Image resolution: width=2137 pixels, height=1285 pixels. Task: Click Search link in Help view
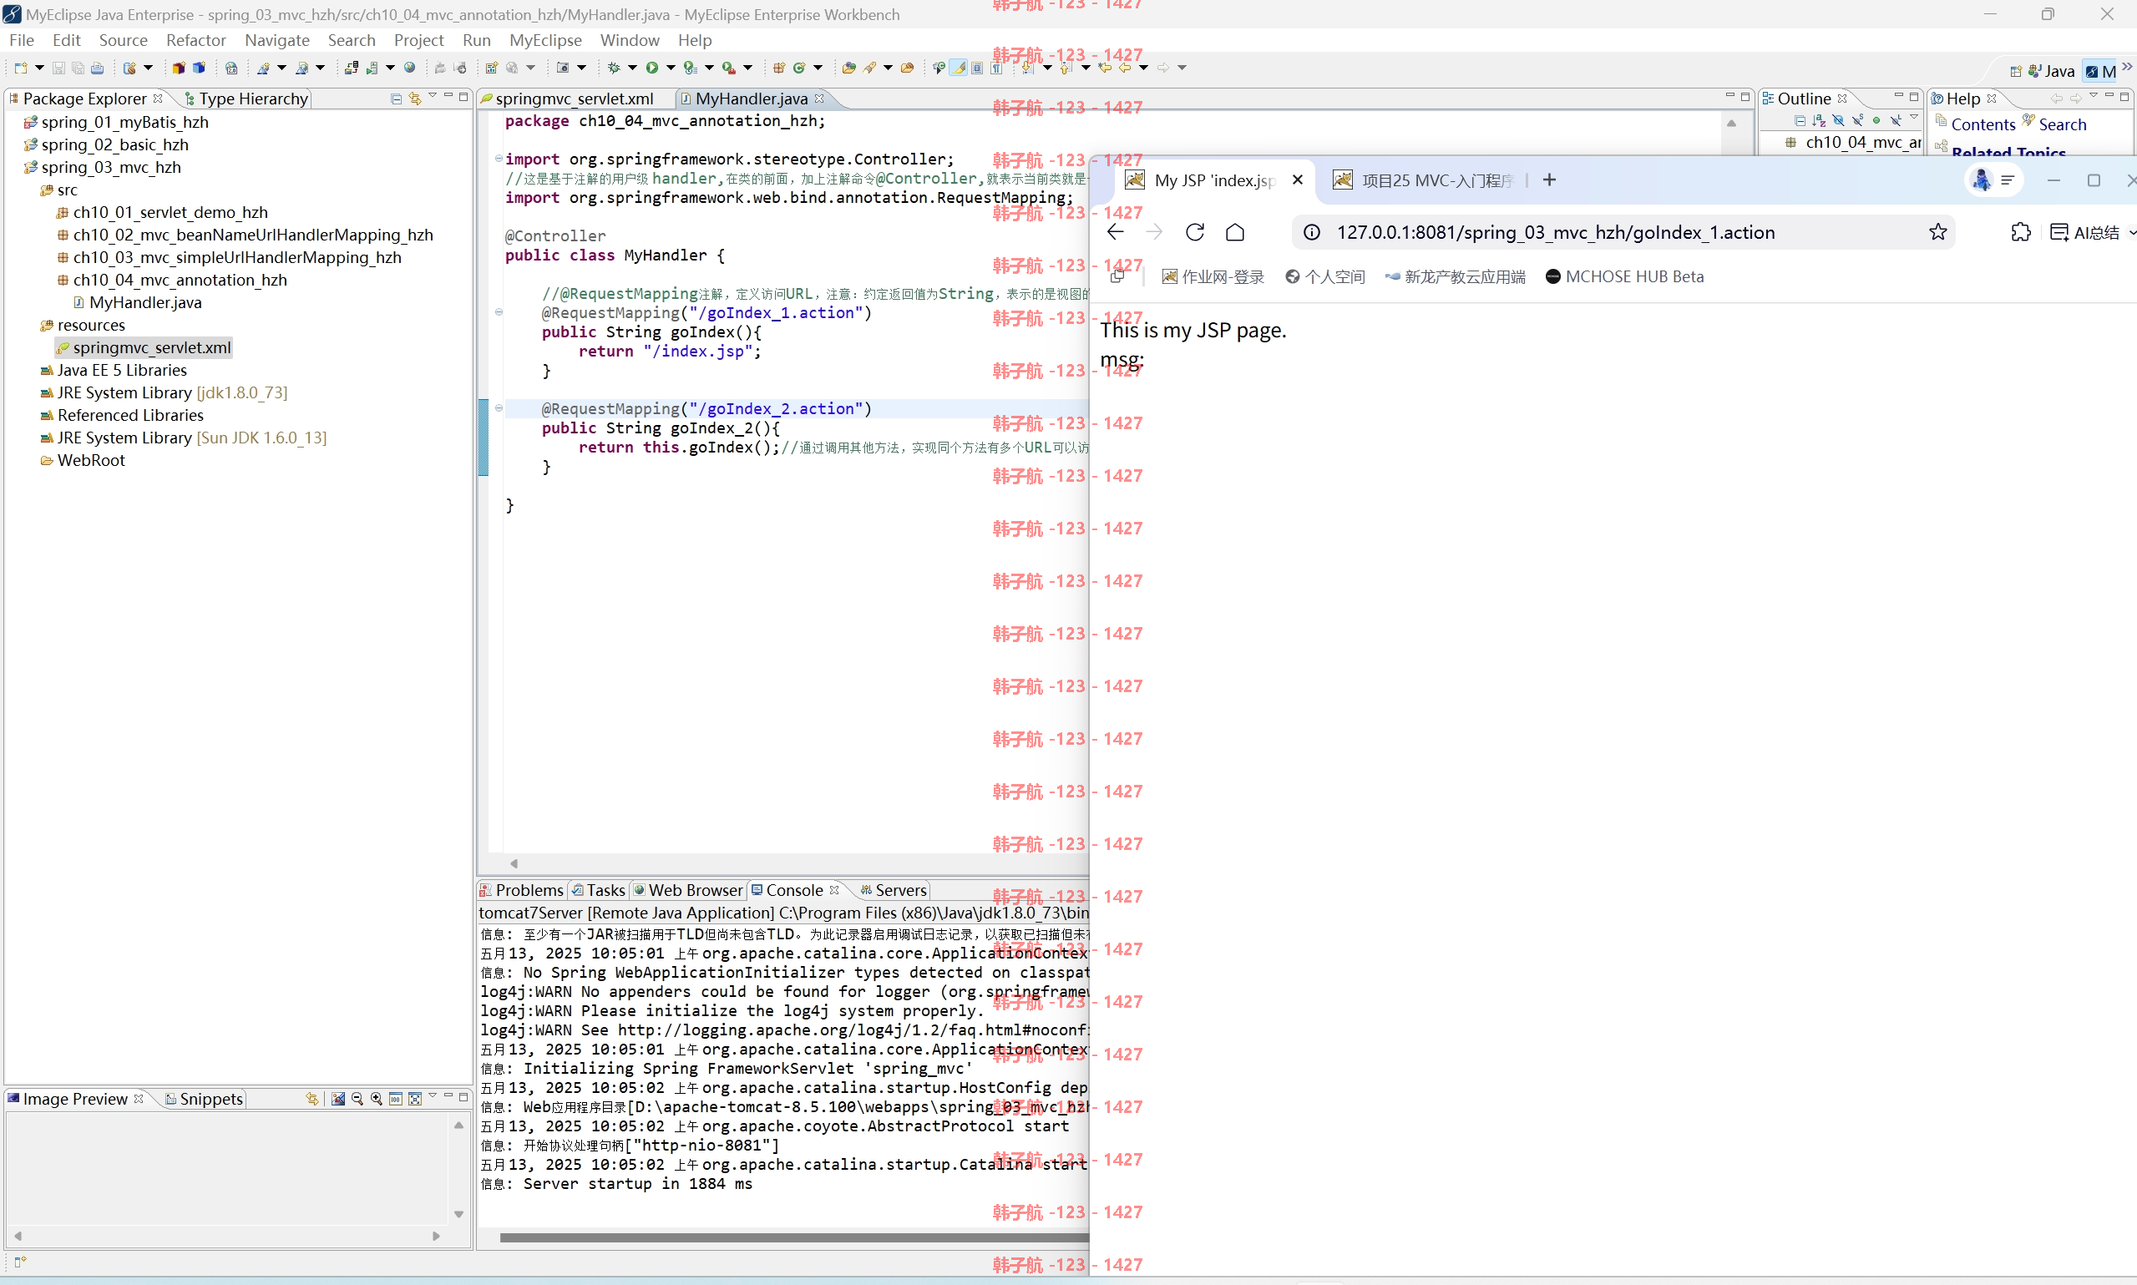point(2063,124)
